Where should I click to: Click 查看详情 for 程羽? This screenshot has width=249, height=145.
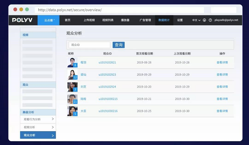click(222, 63)
